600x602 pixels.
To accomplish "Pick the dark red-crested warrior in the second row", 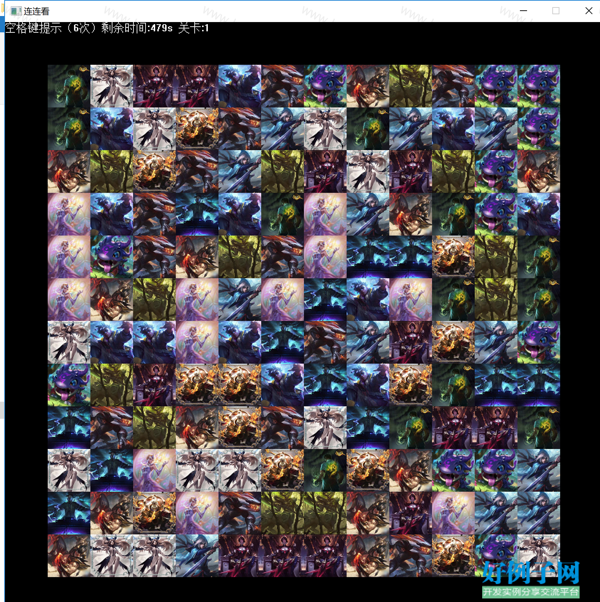I will pyautogui.click(x=240, y=129).
